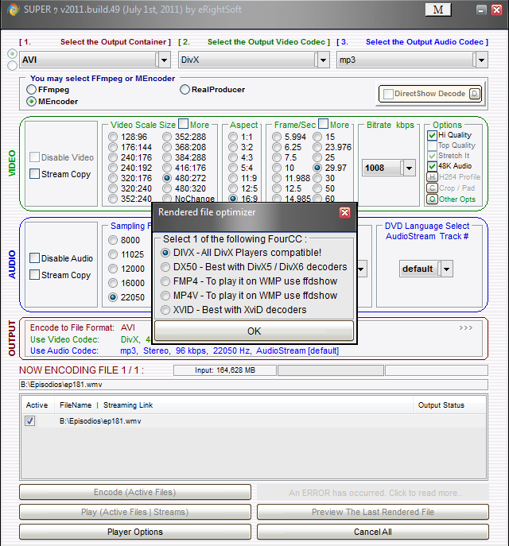Open the Bitrate kbps 1008 dropdown
This screenshot has width=509, height=546.
[x=410, y=168]
